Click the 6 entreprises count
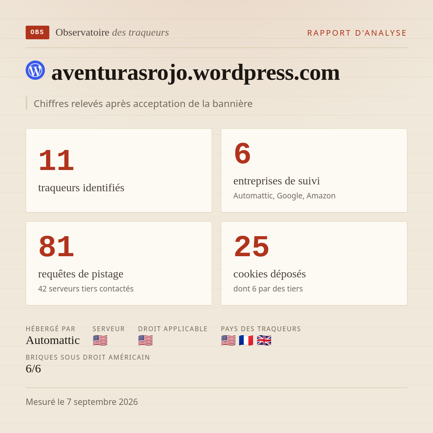Image resolution: width=433 pixels, height=433 pixels. pos(242,153)
